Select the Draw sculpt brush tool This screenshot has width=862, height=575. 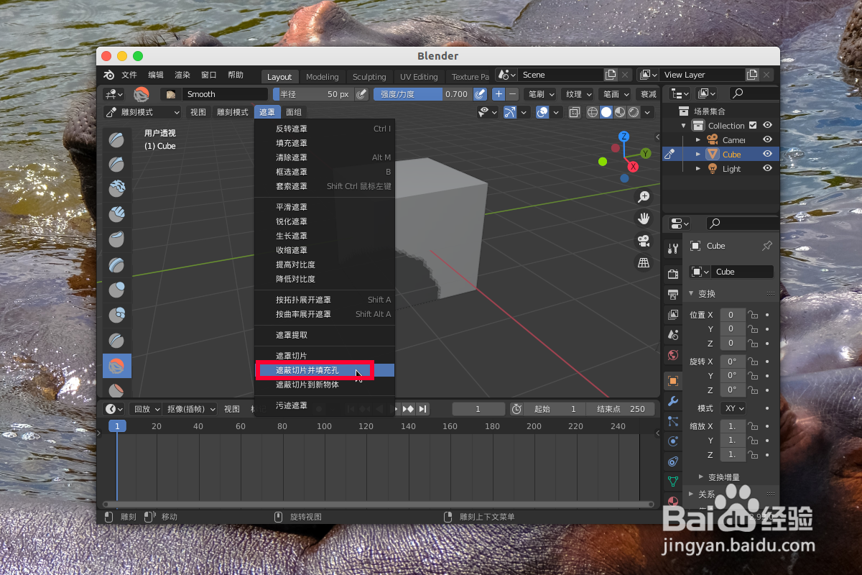point(117,141)
